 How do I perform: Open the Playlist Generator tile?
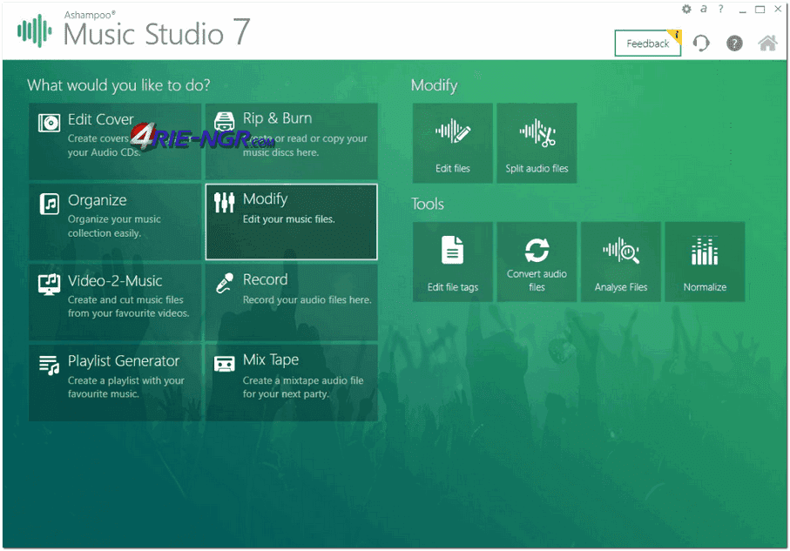115,383
